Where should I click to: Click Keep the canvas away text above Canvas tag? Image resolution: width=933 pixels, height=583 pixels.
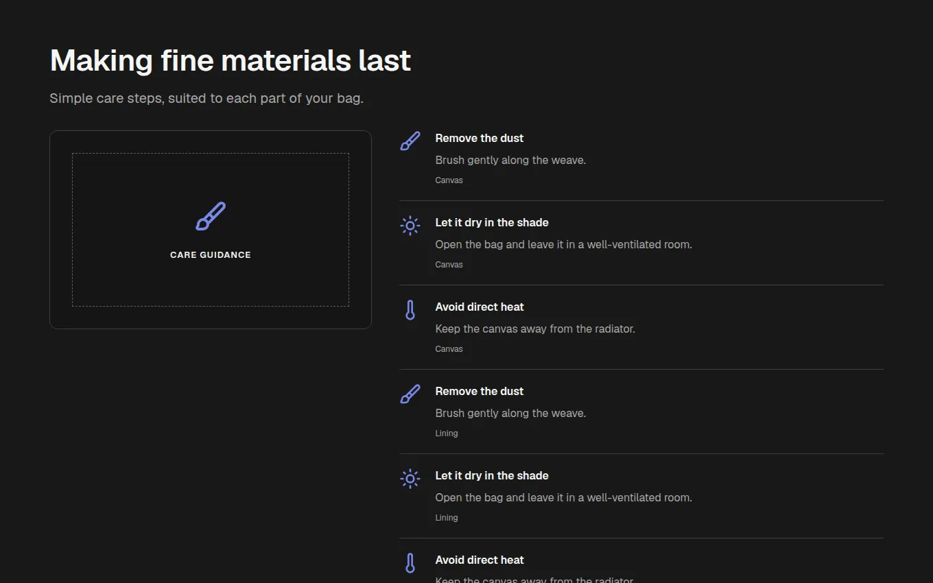535,329
